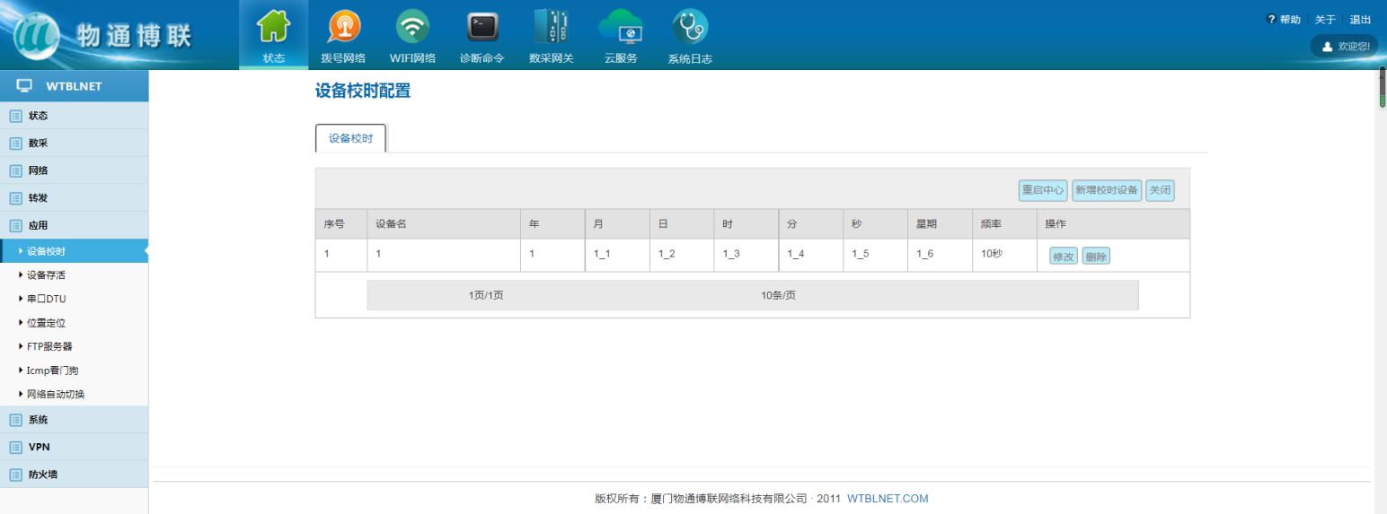Open the 拨号网络 dial-up icon

pyautogui.click(x=343, y=28)
